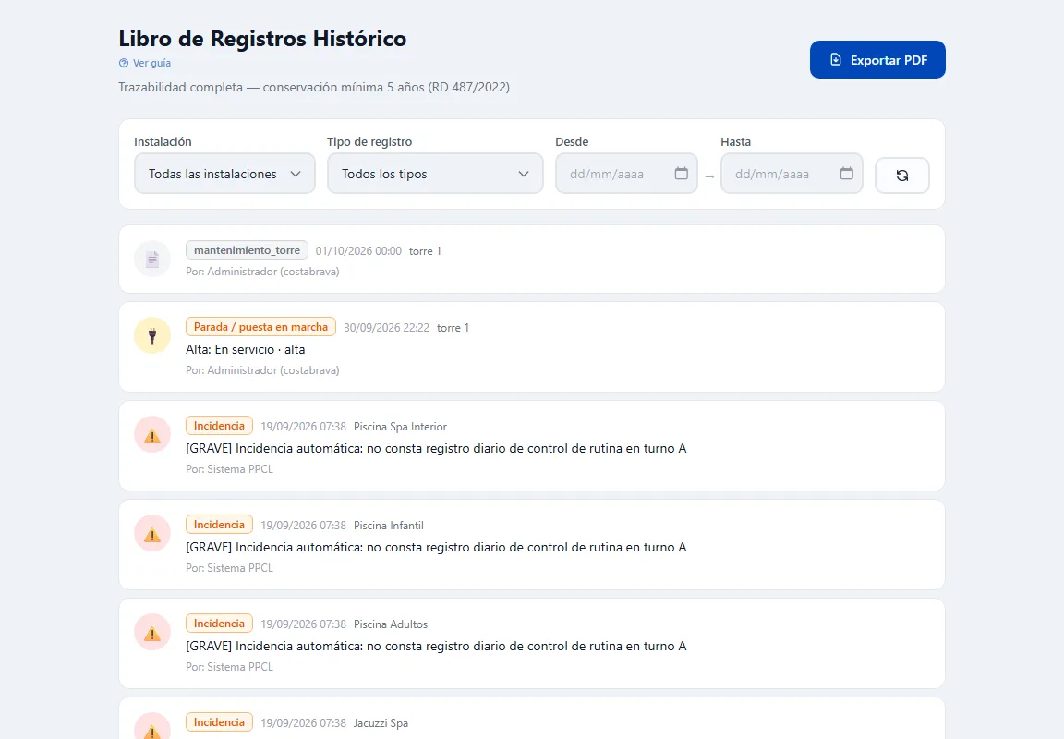Open the Hasta calendar picker icon
The width and height of the screenshot is (1064, 739).
point(846,173)
